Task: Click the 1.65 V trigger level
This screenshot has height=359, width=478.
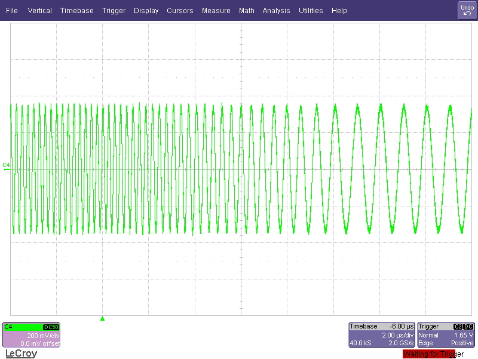Action: click(x=464, y=335)
